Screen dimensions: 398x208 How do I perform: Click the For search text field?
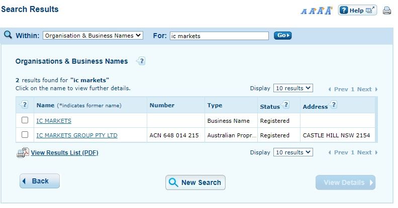219,36
